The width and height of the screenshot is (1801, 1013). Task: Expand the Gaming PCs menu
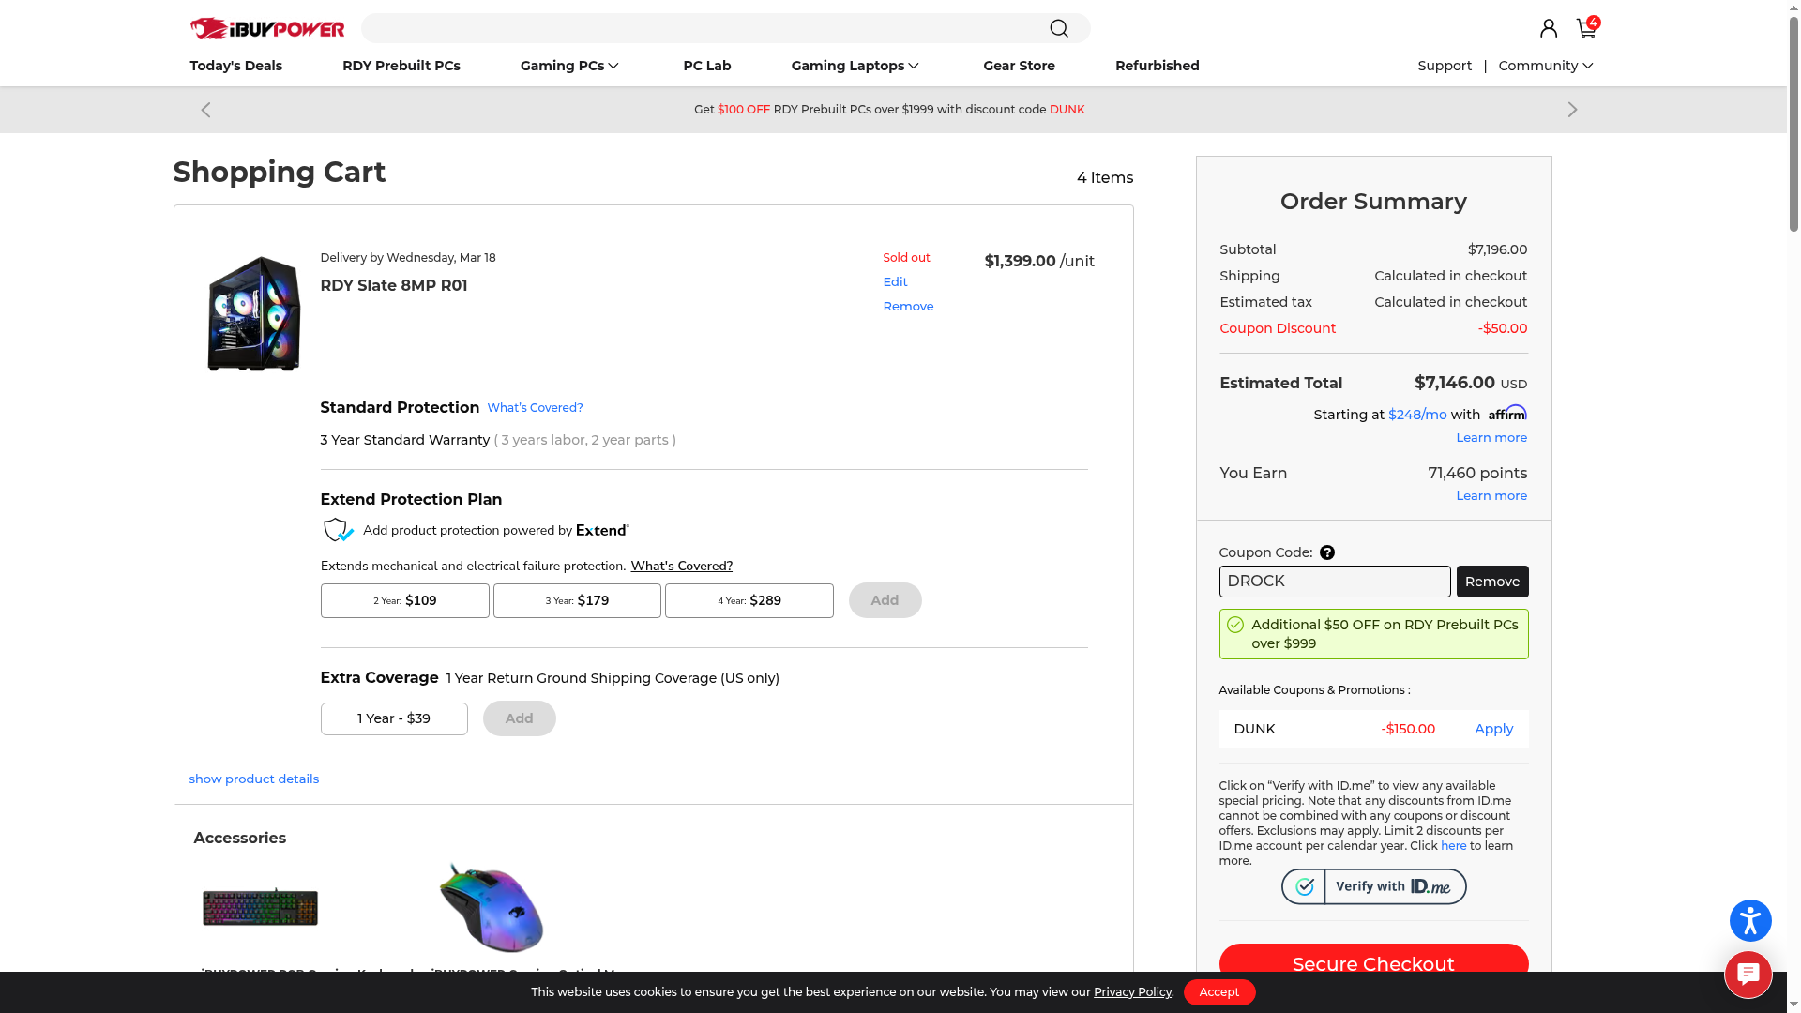(569, 66)
